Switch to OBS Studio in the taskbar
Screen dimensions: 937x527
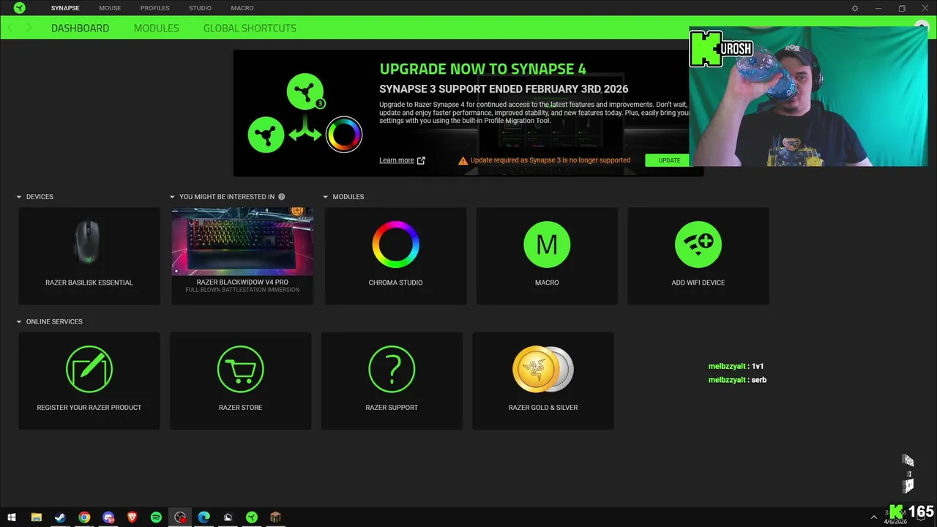[x=180, y=517]
